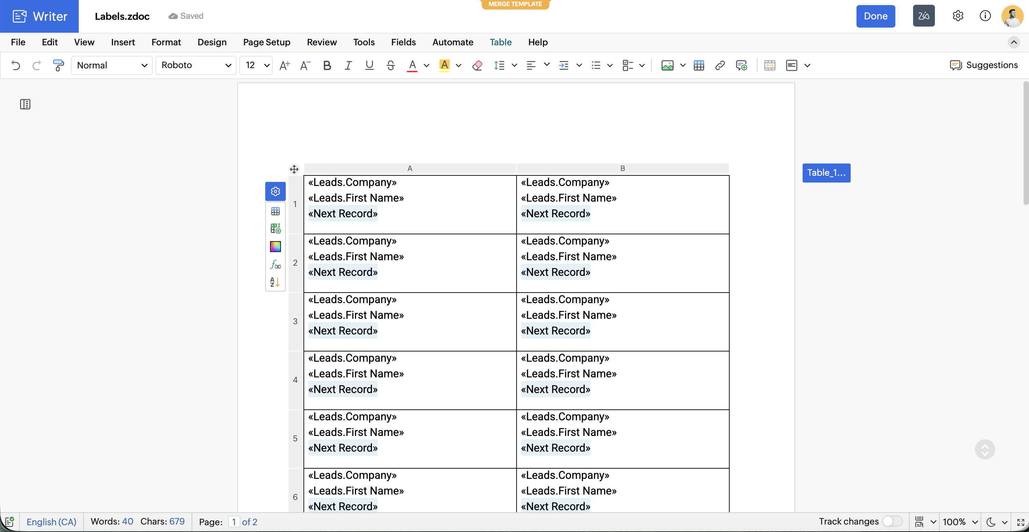Viewport: 1029px width, 532px height.
Task: Click the Done button
Action: point(875,16)
